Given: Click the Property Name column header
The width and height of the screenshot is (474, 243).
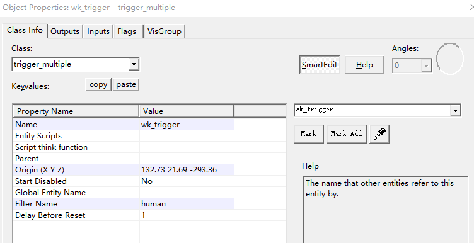Looking at the screenshot, I should [x=76, y=111].
